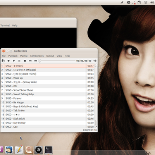Open the seashell dock icon
The image size is (155, 155).
[29, 150]
